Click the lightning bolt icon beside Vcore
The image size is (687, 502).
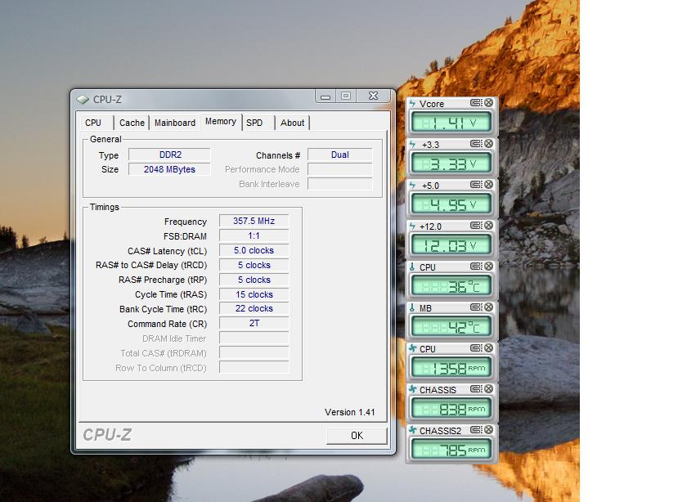coord(412,103)
